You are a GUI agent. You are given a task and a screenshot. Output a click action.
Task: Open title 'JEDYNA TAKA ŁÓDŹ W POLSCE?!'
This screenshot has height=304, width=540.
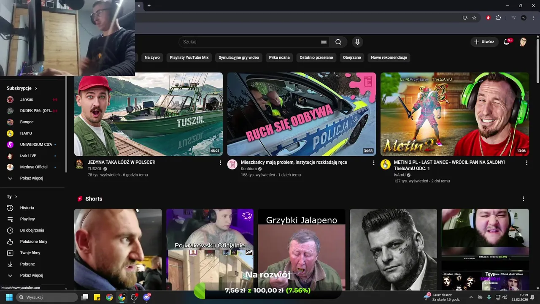point(121,162)
